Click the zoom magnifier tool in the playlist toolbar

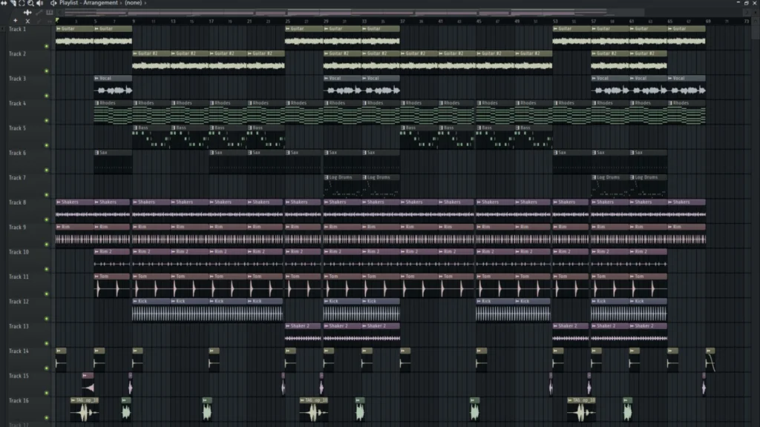click(30, 4)
